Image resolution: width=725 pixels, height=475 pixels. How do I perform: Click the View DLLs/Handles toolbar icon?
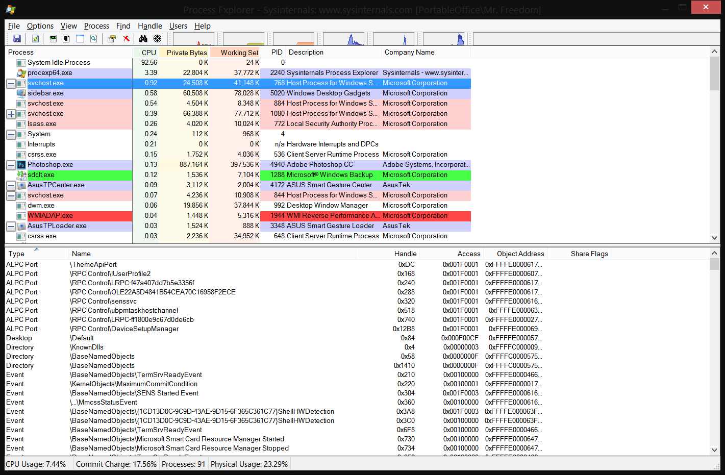94,39
